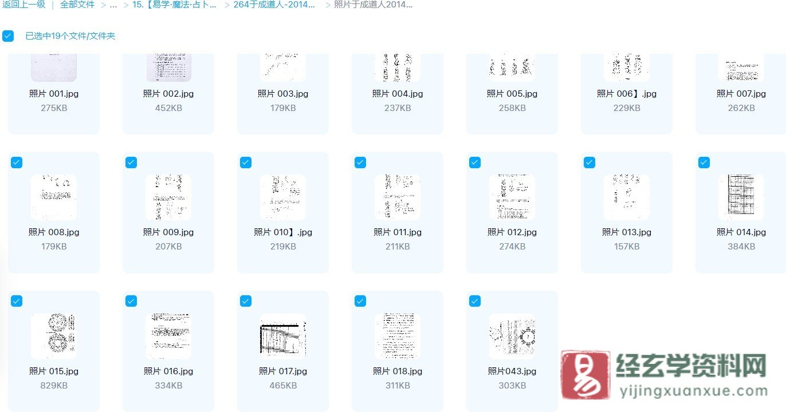Click file name 照片 015.jpg
The height and width of the screenshot is (416, 786).
[x=54, y=371]
